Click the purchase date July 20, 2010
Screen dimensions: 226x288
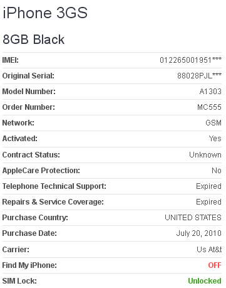coord(199,233)
